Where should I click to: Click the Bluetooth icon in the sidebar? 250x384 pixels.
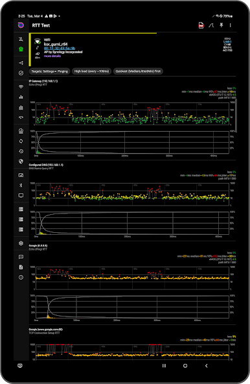[x=21, y=185]
